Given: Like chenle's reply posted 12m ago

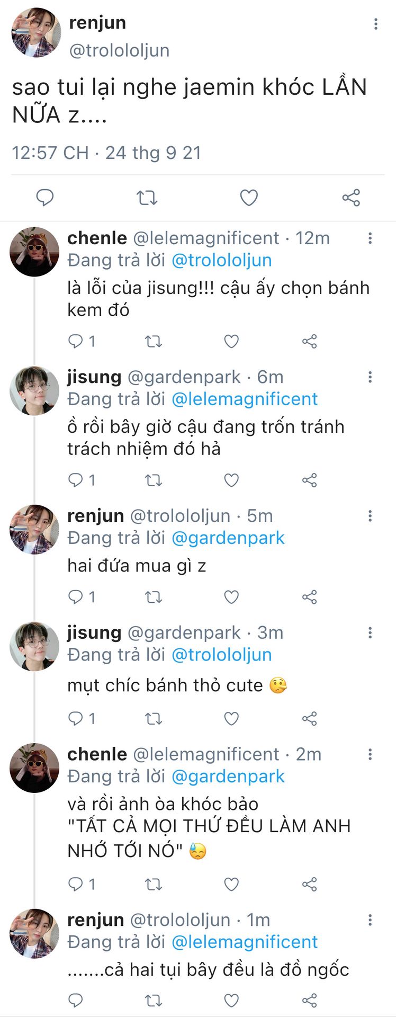Looking at the screenshot, I should [x=231, y=341].
